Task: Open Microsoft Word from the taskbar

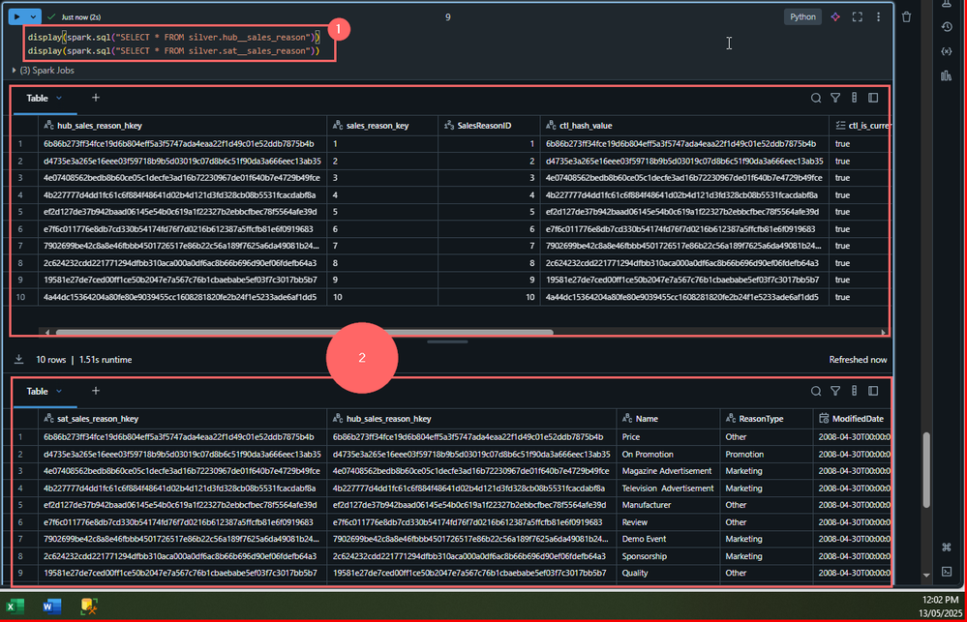Action: [52, 607]
